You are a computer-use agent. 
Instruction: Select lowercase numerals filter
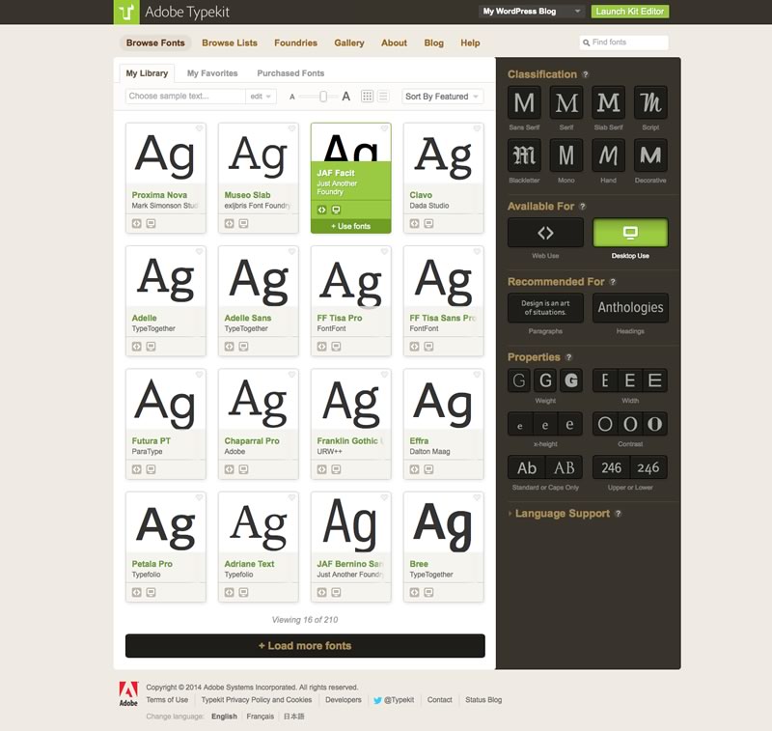(x=648, y=467)
